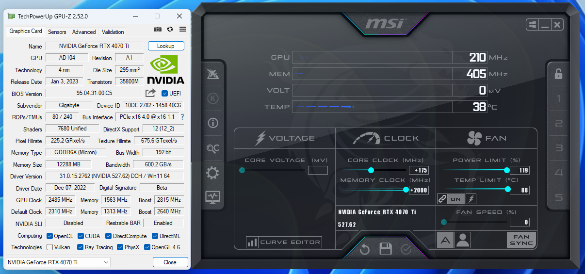
Task: Click the MSI dragon gaming icon in the sidebar
Action: tap(212, 74)
